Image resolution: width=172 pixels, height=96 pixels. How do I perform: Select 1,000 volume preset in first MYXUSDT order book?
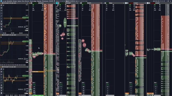[x=34, y=94]
